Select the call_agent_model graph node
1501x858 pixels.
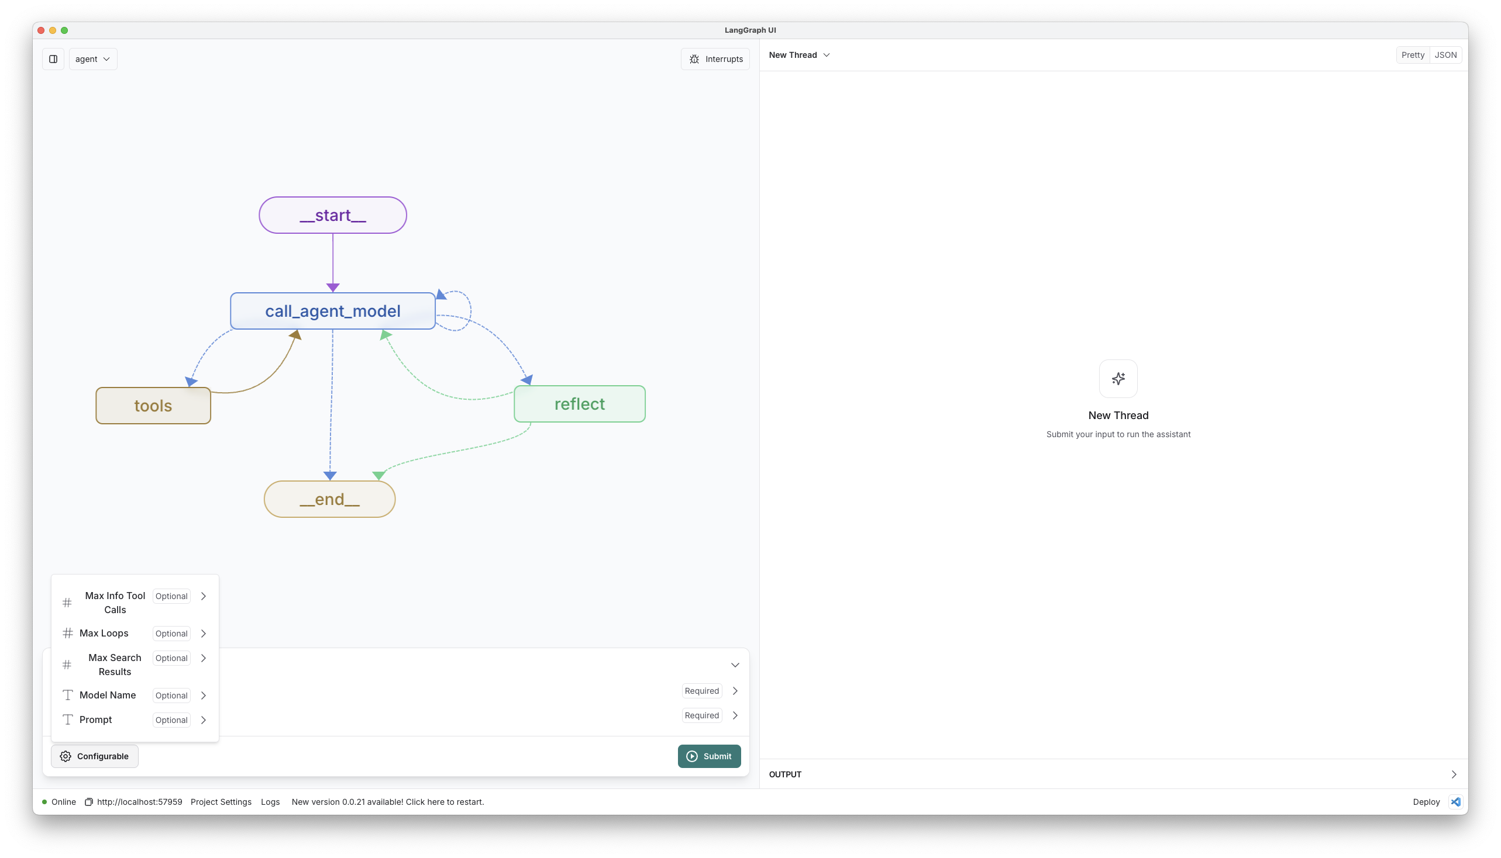coord(333,310)
